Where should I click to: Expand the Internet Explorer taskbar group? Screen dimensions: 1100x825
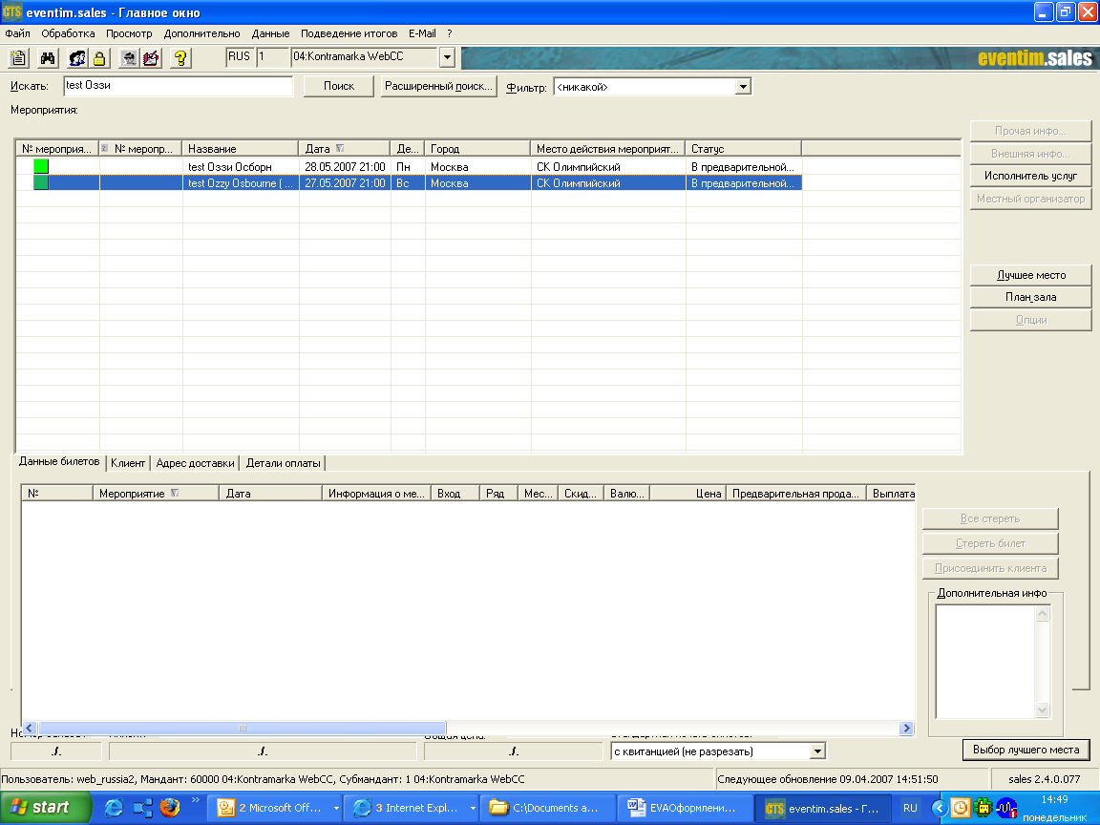[x=472, y=808]
